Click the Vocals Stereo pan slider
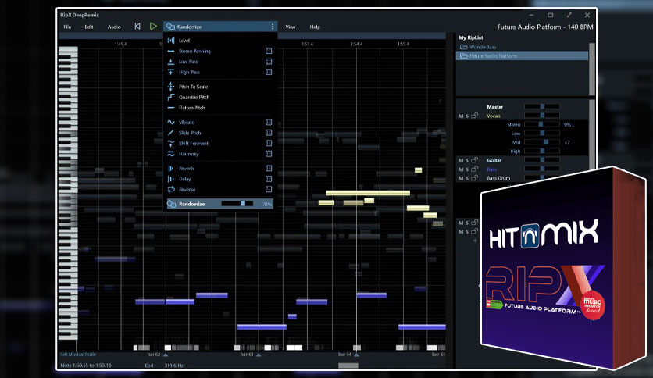Viewport: 653px width, 378px height. pyautogui.click(x=542, y=124)
